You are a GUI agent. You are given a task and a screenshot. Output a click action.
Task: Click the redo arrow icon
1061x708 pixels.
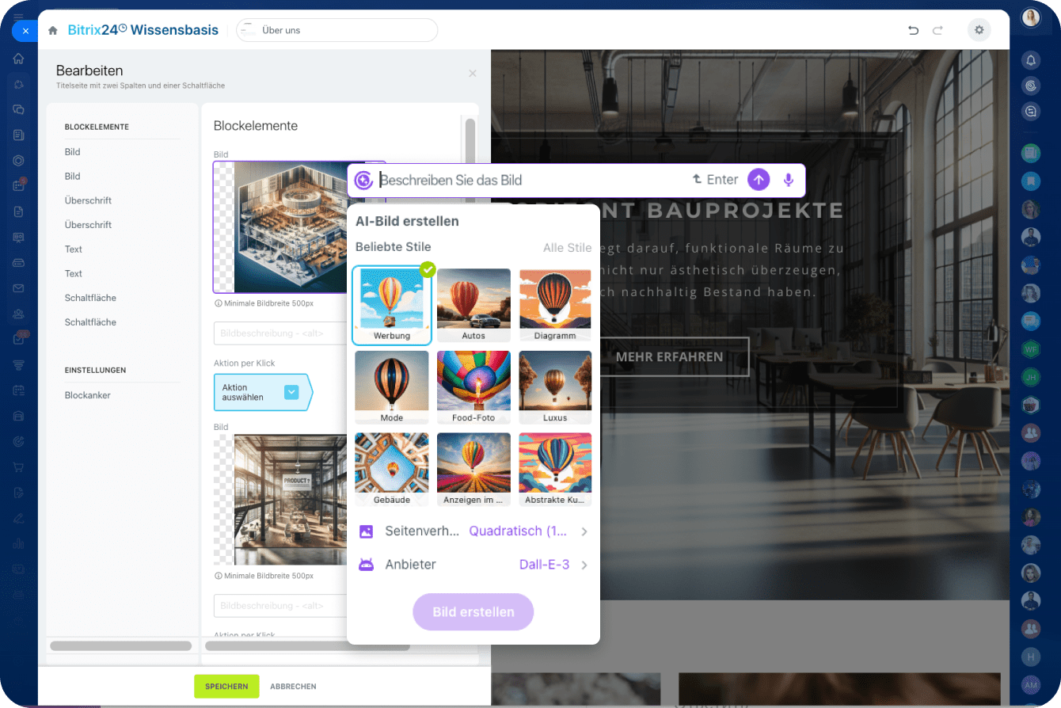[937, 30]
